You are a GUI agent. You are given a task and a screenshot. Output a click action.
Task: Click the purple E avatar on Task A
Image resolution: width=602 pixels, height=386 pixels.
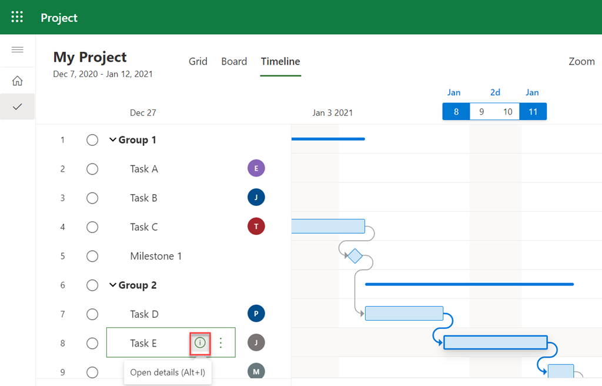coord(256,168)
